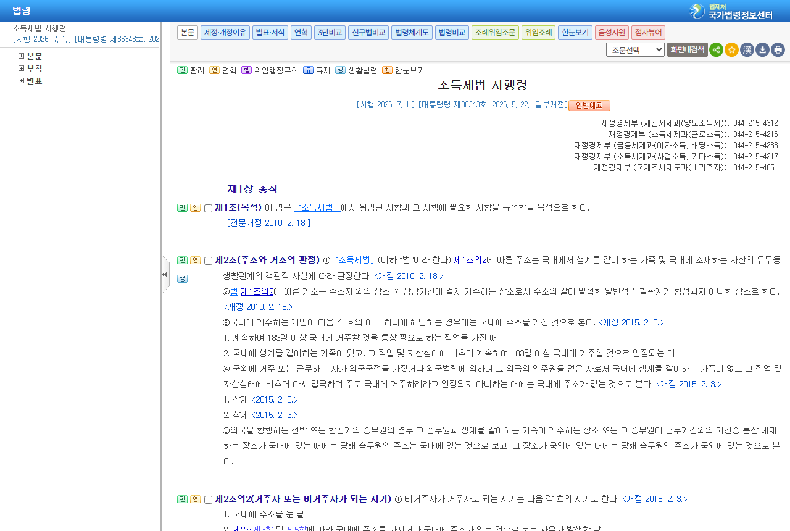This screenshot has height=531, width=790.
Task: Click the 음성지원 button
Action: point(612,32)
